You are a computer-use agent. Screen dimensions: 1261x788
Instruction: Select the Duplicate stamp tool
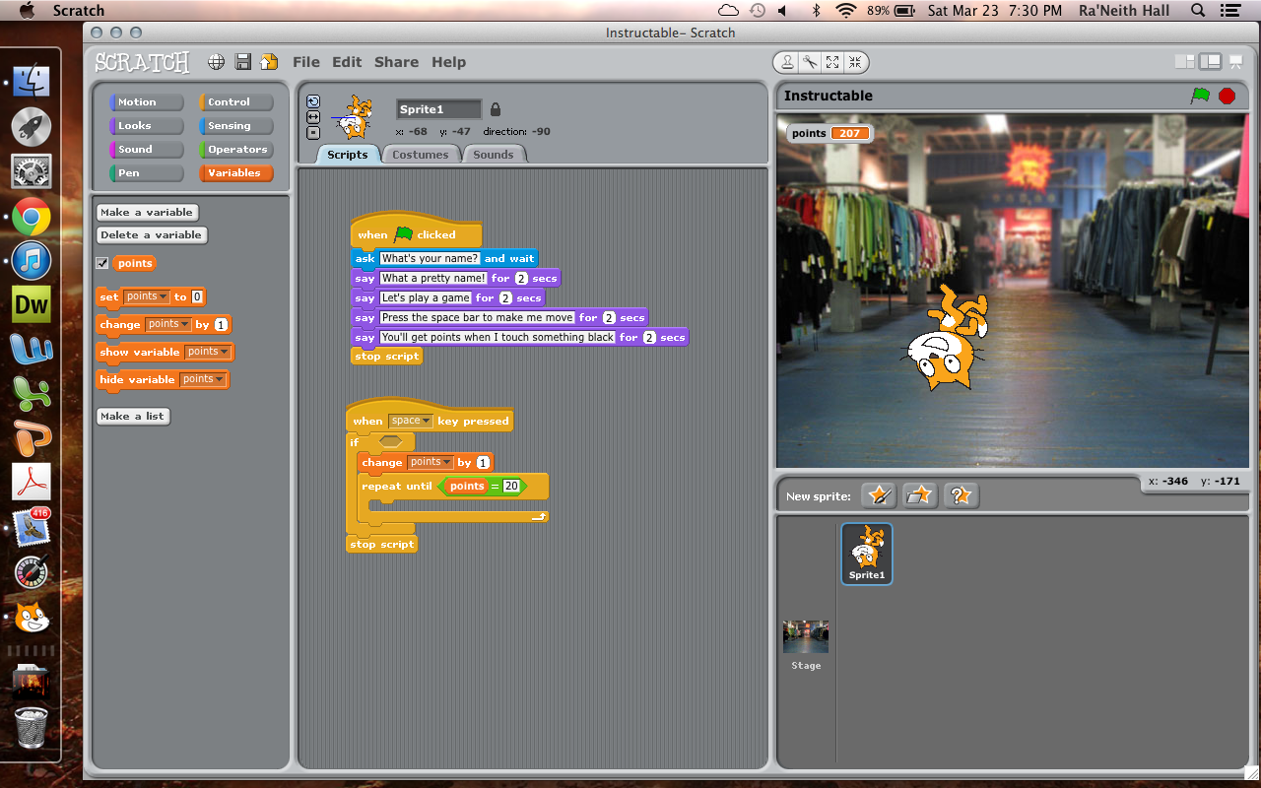[x=787, y=62]
